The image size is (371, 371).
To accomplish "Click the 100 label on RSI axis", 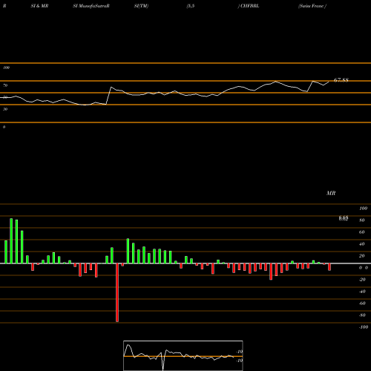I will click(6, 68).
